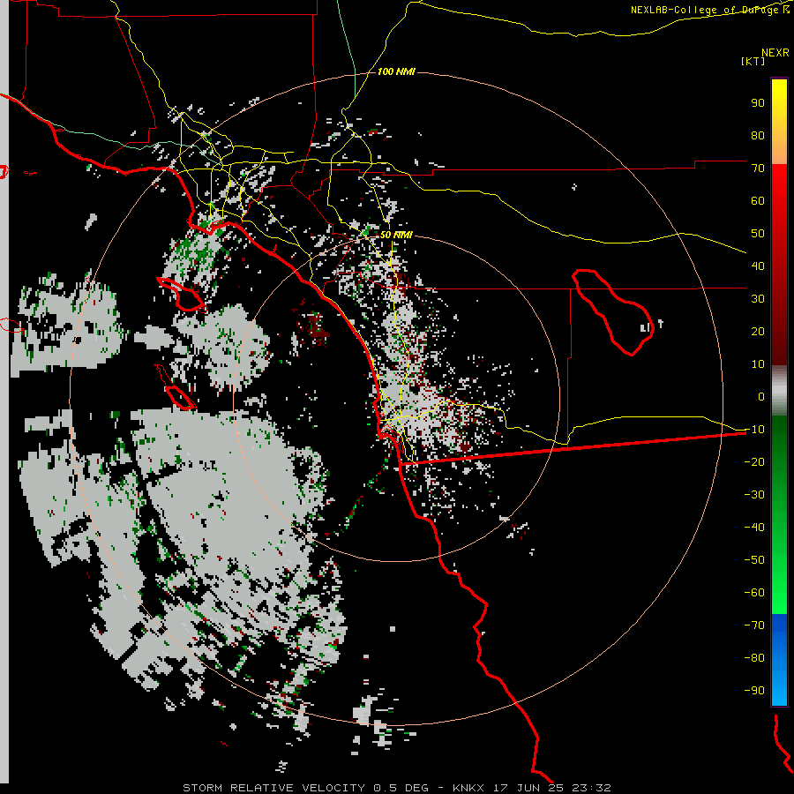794x794 pixels.
Task: Click the "50 NMI" range ring label
Action: [x=396, y=235]
